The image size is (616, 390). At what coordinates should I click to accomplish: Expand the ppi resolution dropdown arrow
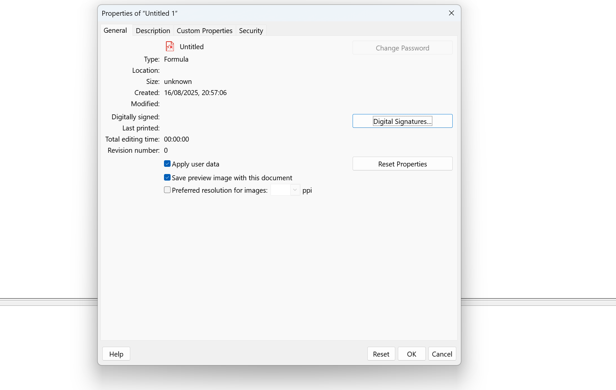click(295, 190)
